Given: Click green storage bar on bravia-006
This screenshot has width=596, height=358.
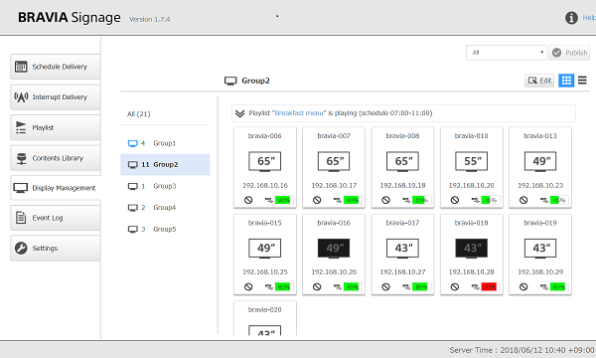Looking at the screenshot, I should pos(284,200).
